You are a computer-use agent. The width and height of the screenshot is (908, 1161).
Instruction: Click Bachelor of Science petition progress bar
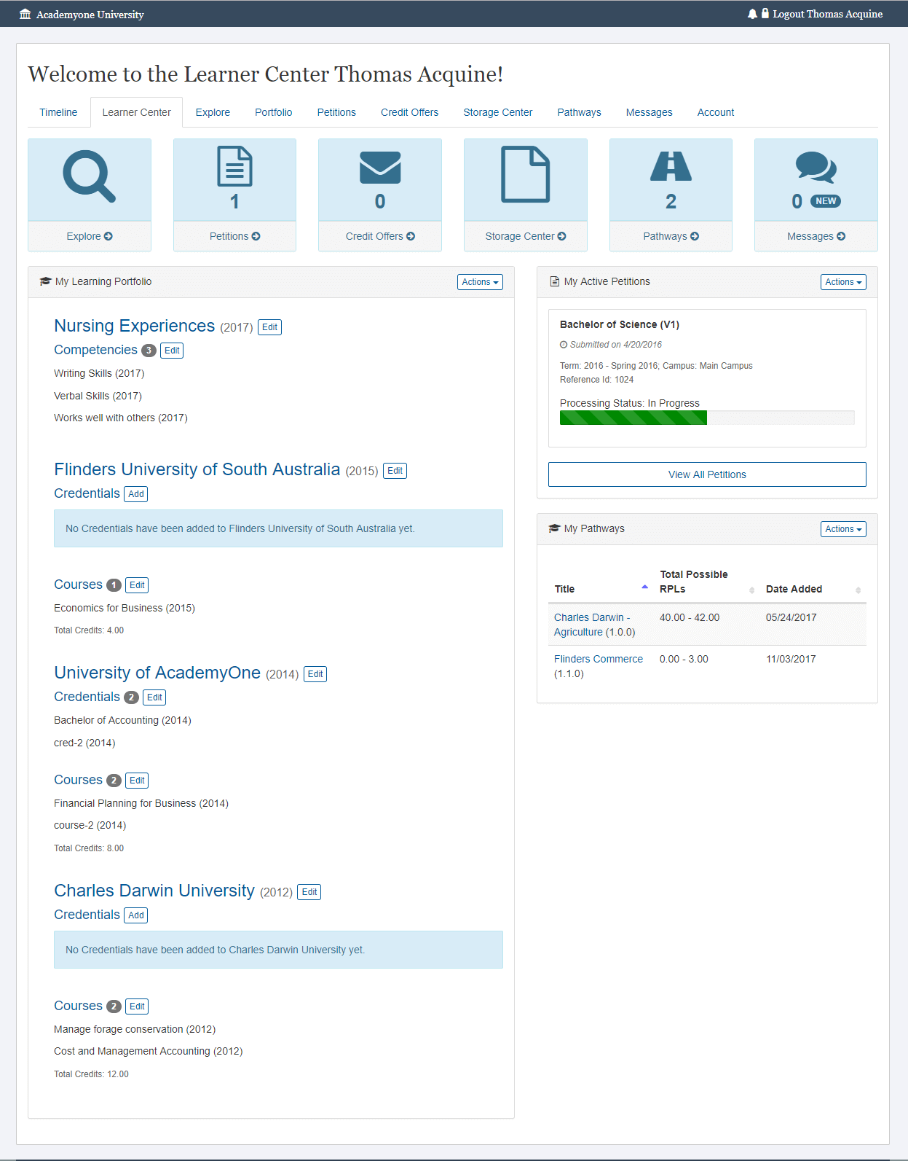coord(707,418)
